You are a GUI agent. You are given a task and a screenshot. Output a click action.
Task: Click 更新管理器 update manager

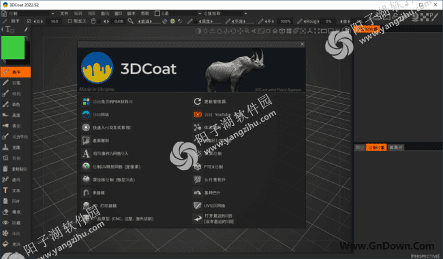215,101
